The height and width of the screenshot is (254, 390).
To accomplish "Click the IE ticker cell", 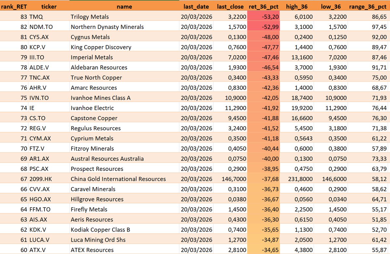I will pyautogui.click(x=48, y=108).
